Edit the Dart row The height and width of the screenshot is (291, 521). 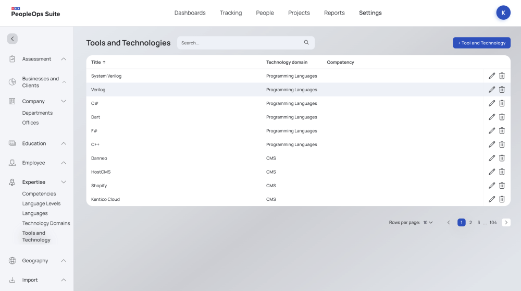[492, 117]
